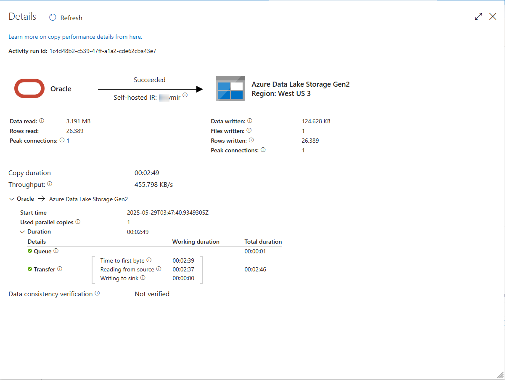The width and height of the screenshot is (505, 380).
Task: Click the source Rows read value 26,389
Action: (75, 131)
